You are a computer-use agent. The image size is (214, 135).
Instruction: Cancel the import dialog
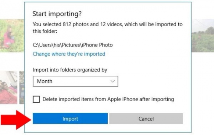pos(146,119)
